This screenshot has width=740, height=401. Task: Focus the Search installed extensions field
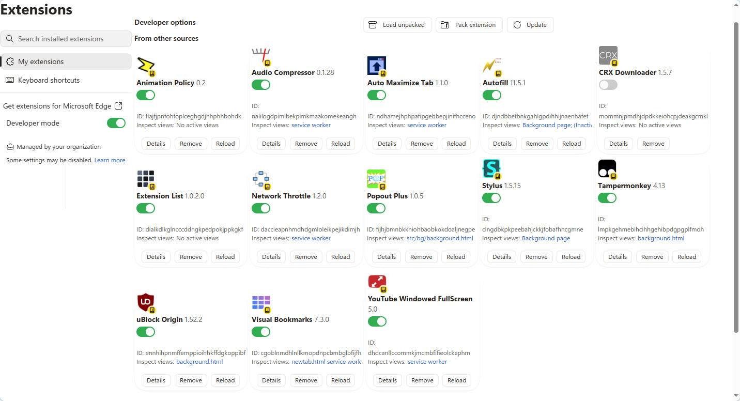point(66,39)
